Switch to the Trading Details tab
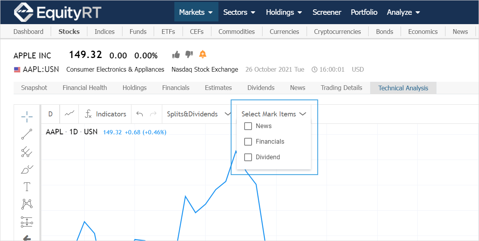This screenshot has width=479, height=241. coord(342,88)
